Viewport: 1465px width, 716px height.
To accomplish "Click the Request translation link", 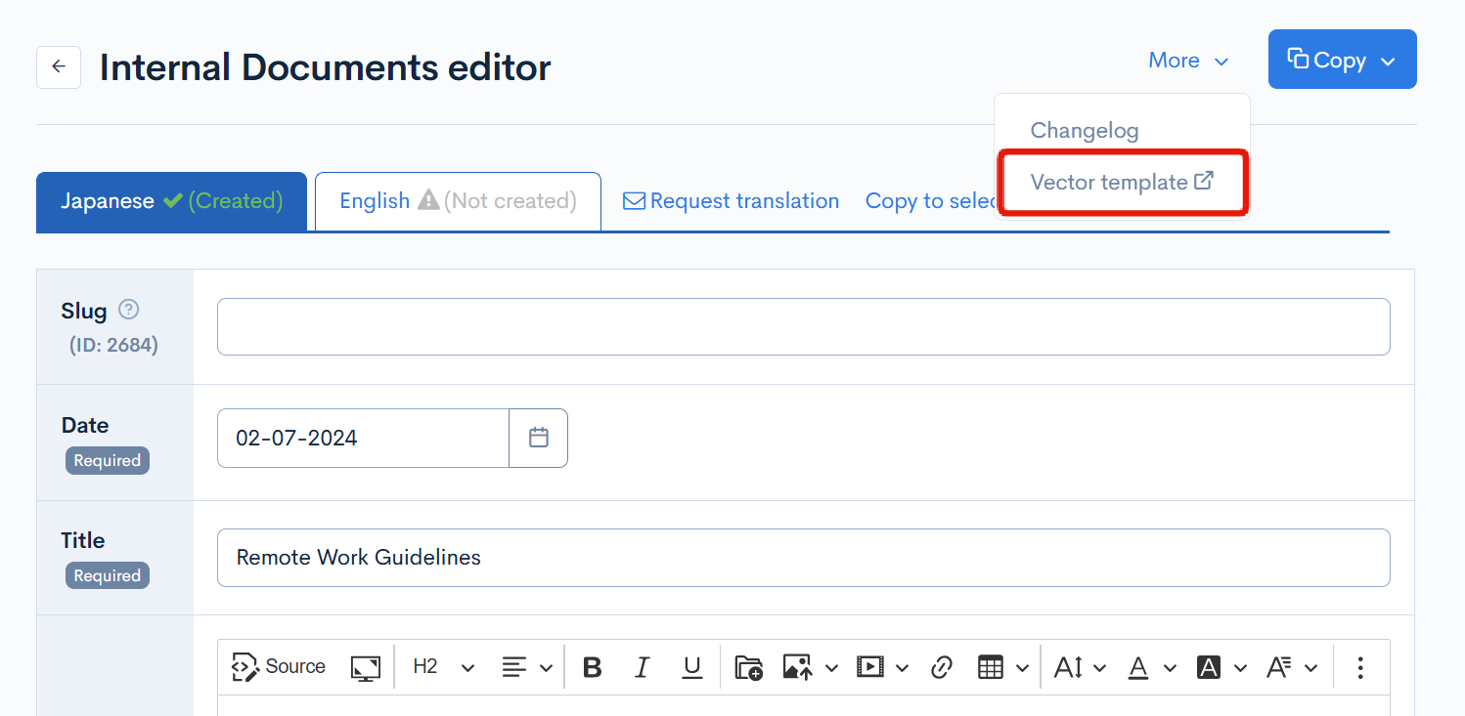I will pos(732,201).
